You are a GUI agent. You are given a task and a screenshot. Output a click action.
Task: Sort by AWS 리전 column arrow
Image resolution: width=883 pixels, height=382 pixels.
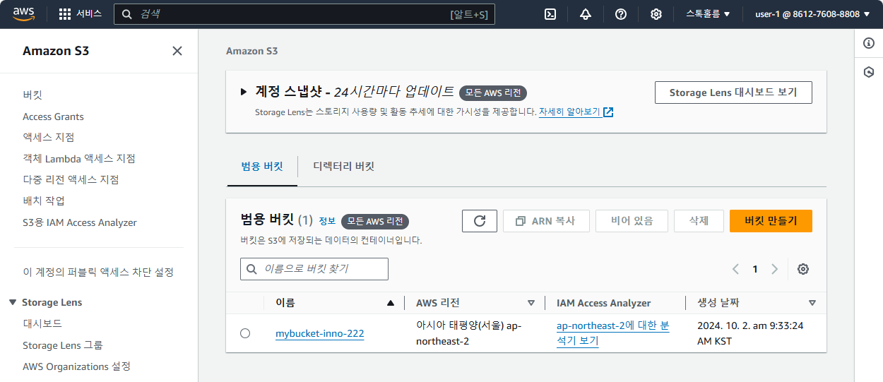point(531,303)
